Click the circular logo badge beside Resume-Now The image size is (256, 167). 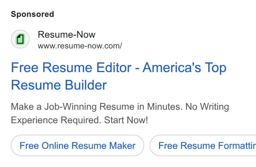20,39
